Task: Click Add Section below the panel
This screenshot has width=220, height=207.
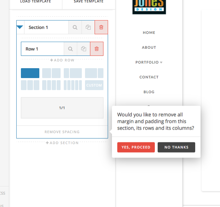Action: 62,143
